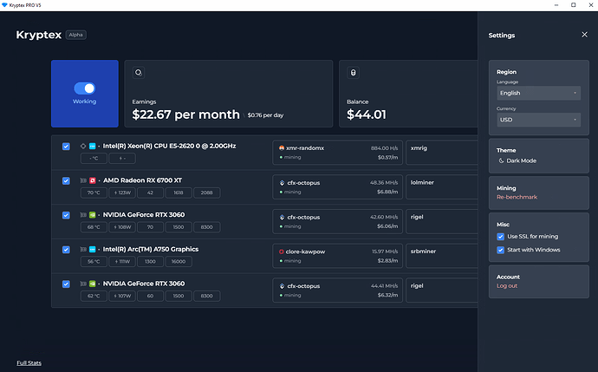Click cfx-octopus coin icon in the 44.41 MH/s card

[x=282, y=286]
